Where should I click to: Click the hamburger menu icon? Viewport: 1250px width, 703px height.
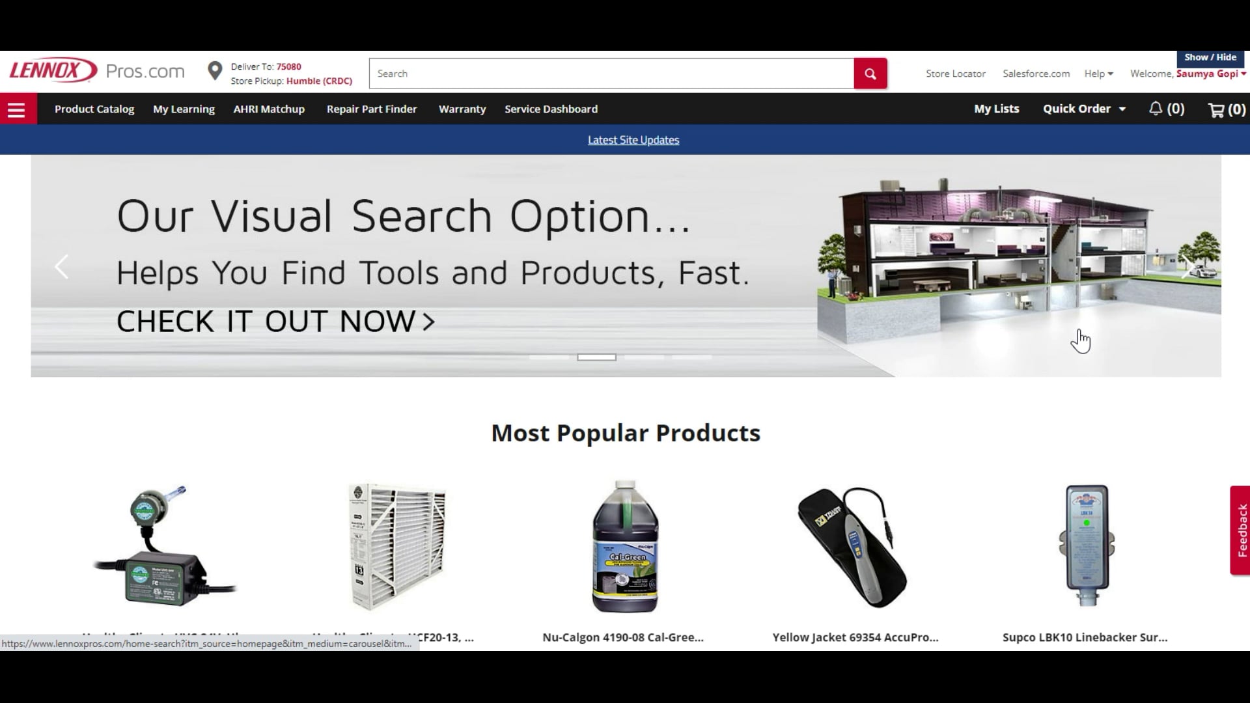pyautogui.click(x=16, y=109)
